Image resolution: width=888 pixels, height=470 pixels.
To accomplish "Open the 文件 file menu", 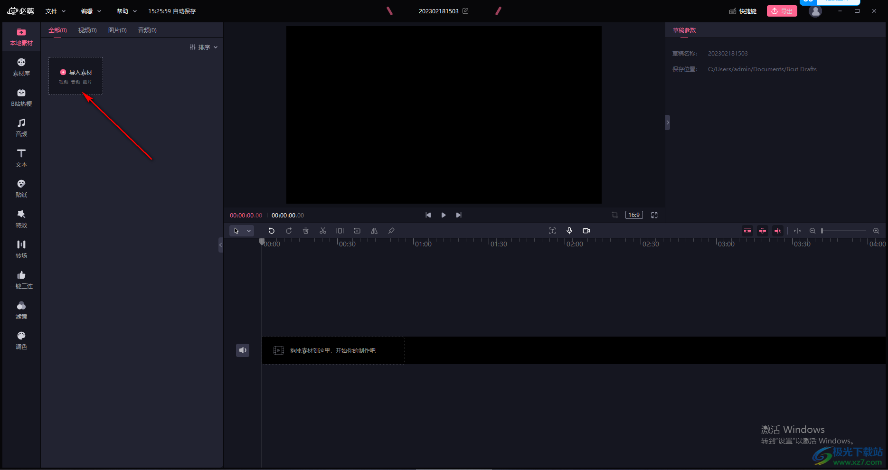I will click(56, 11).
